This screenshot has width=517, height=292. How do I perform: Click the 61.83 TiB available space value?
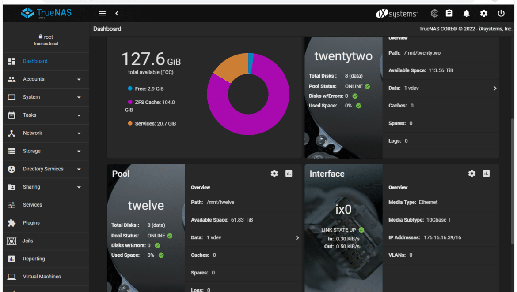242,220
